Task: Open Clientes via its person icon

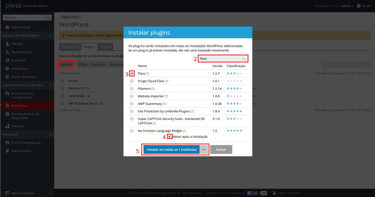Action: point(7,44)
